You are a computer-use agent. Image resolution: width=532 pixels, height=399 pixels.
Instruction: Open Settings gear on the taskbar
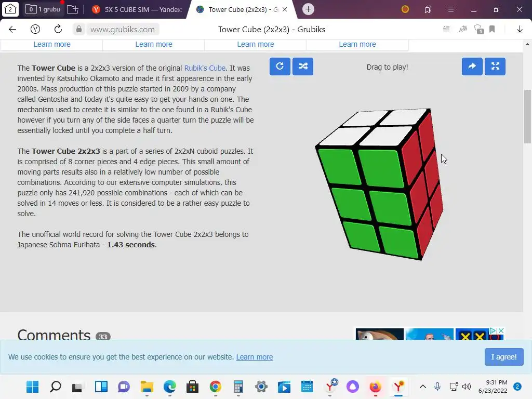point(261,387)
